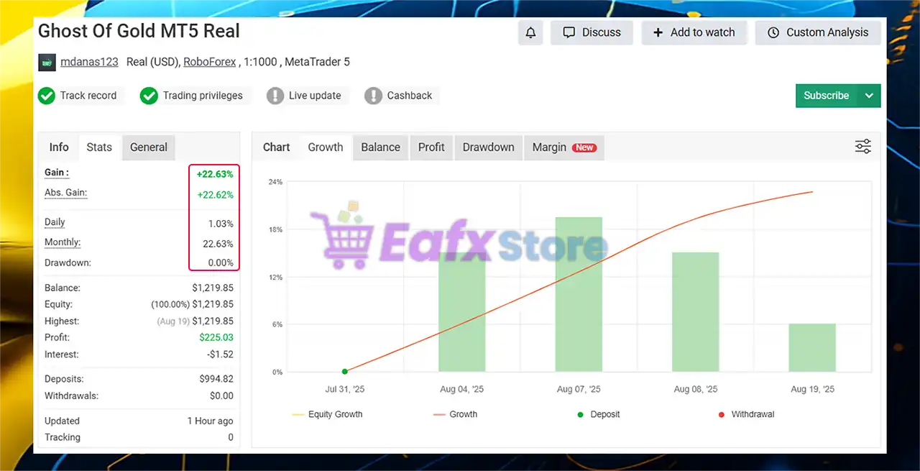Click the "Gain :" label
The width and height of the screenshot is (920, 471).
tap(57, 173)
